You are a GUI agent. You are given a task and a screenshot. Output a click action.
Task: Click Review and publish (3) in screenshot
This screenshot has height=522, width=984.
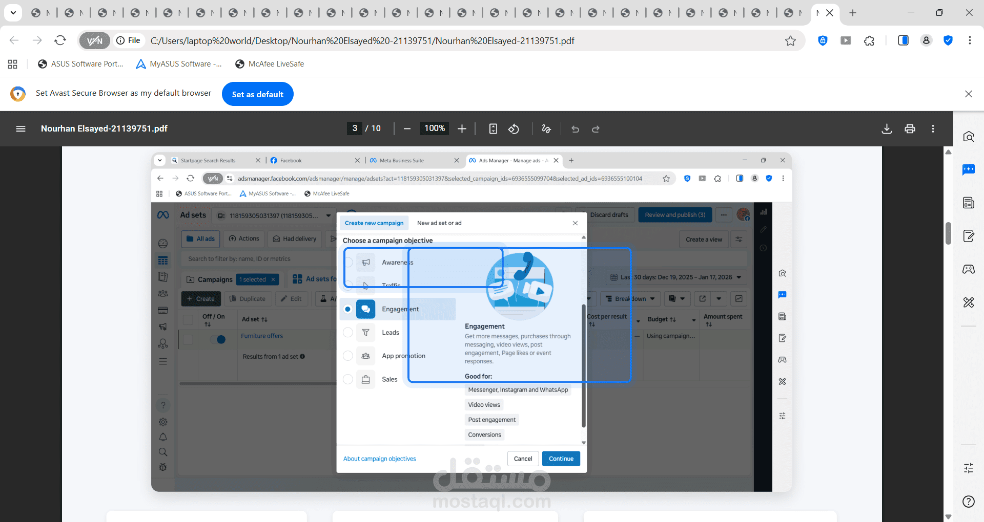(x=675, y=215)
